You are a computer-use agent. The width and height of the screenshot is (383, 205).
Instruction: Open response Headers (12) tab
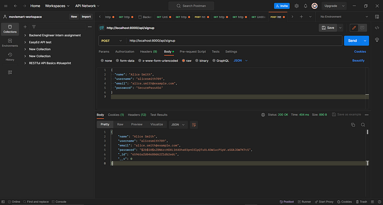137,115
